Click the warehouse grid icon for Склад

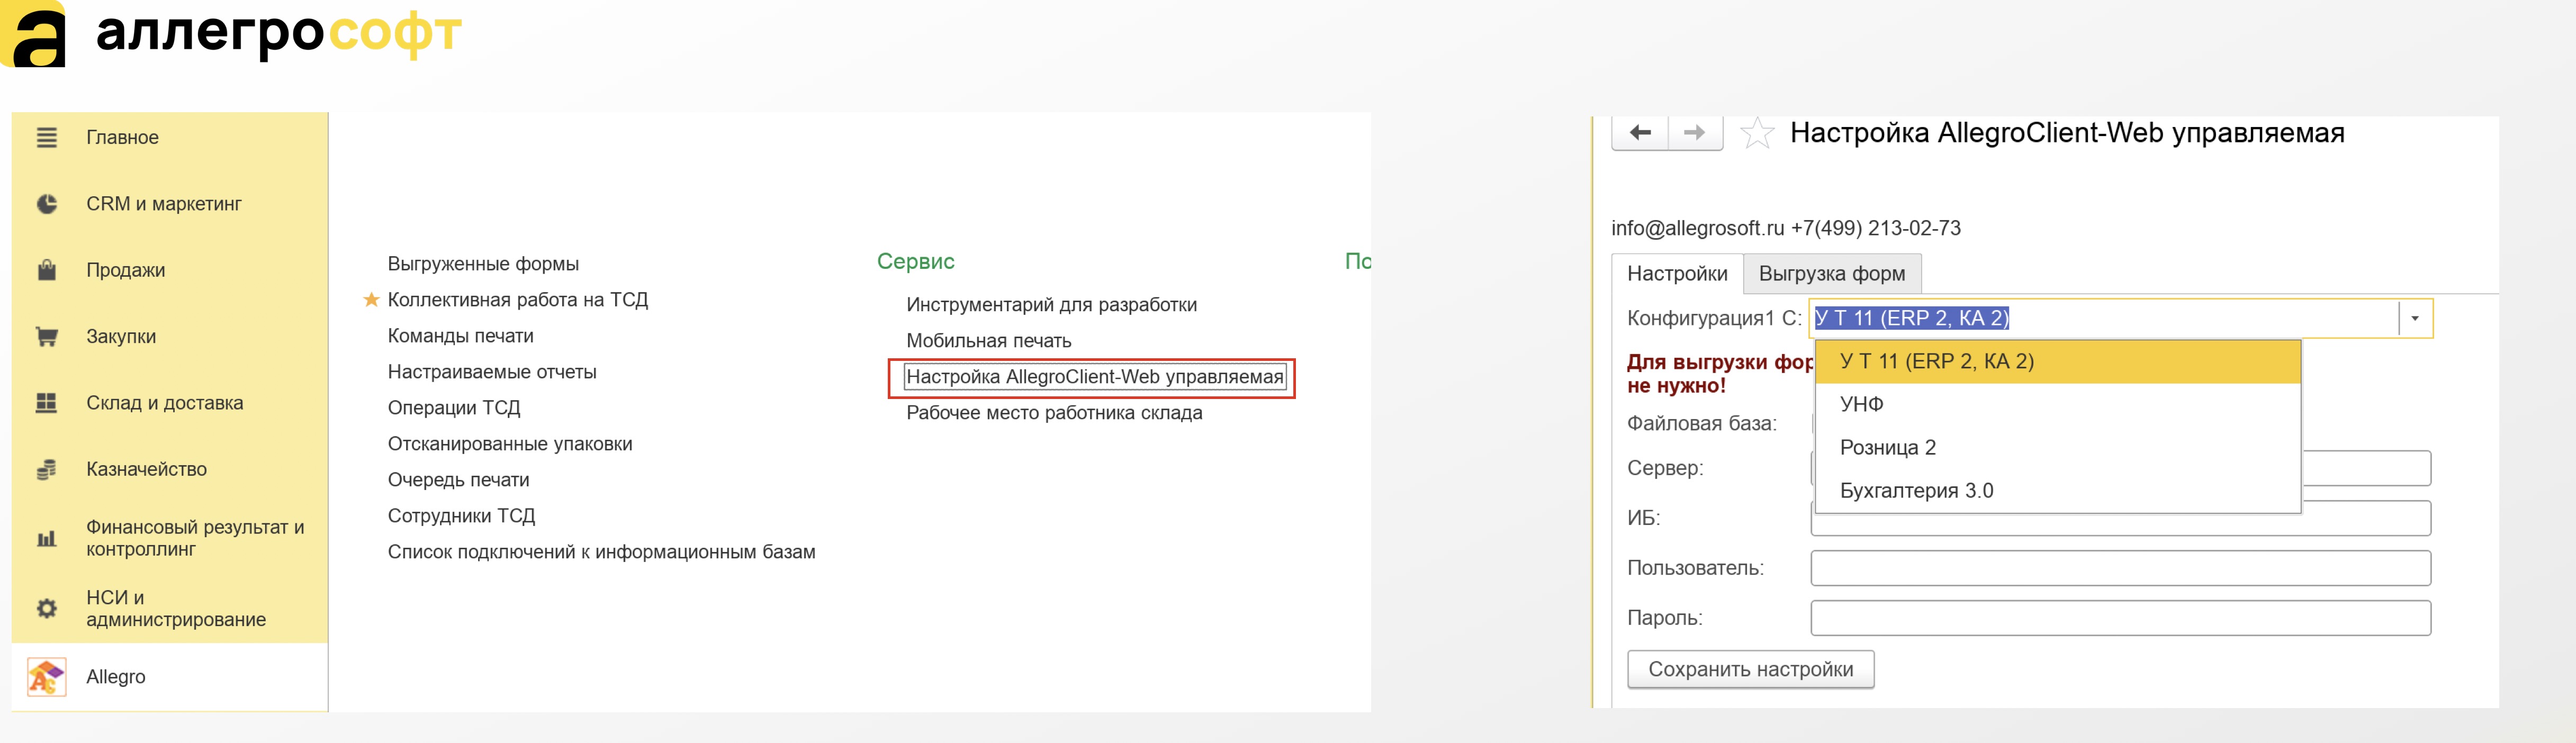click(47, 403)
